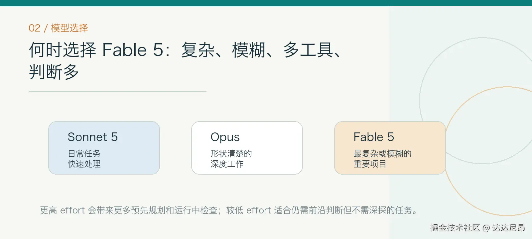The height and width of the screenshot is (239, 532).
Task: Click the watermark 掘金技术社区 @ 达达尼昂
Action: point(477,227)
